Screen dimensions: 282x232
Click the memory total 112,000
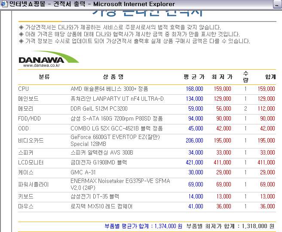(266, 108)
